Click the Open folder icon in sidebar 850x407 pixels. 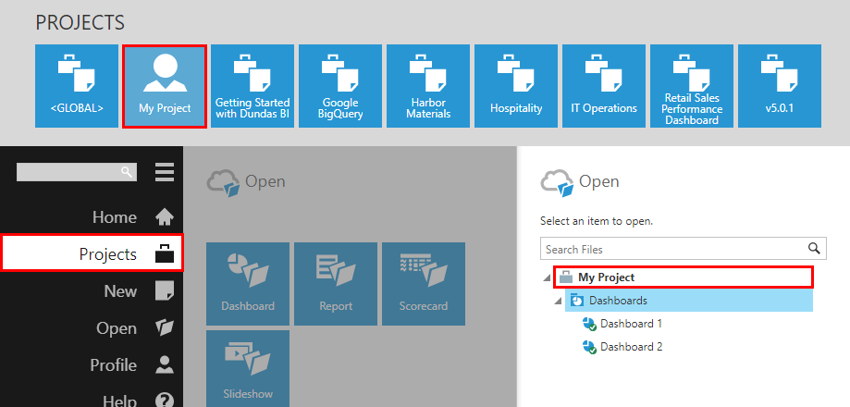165,327
